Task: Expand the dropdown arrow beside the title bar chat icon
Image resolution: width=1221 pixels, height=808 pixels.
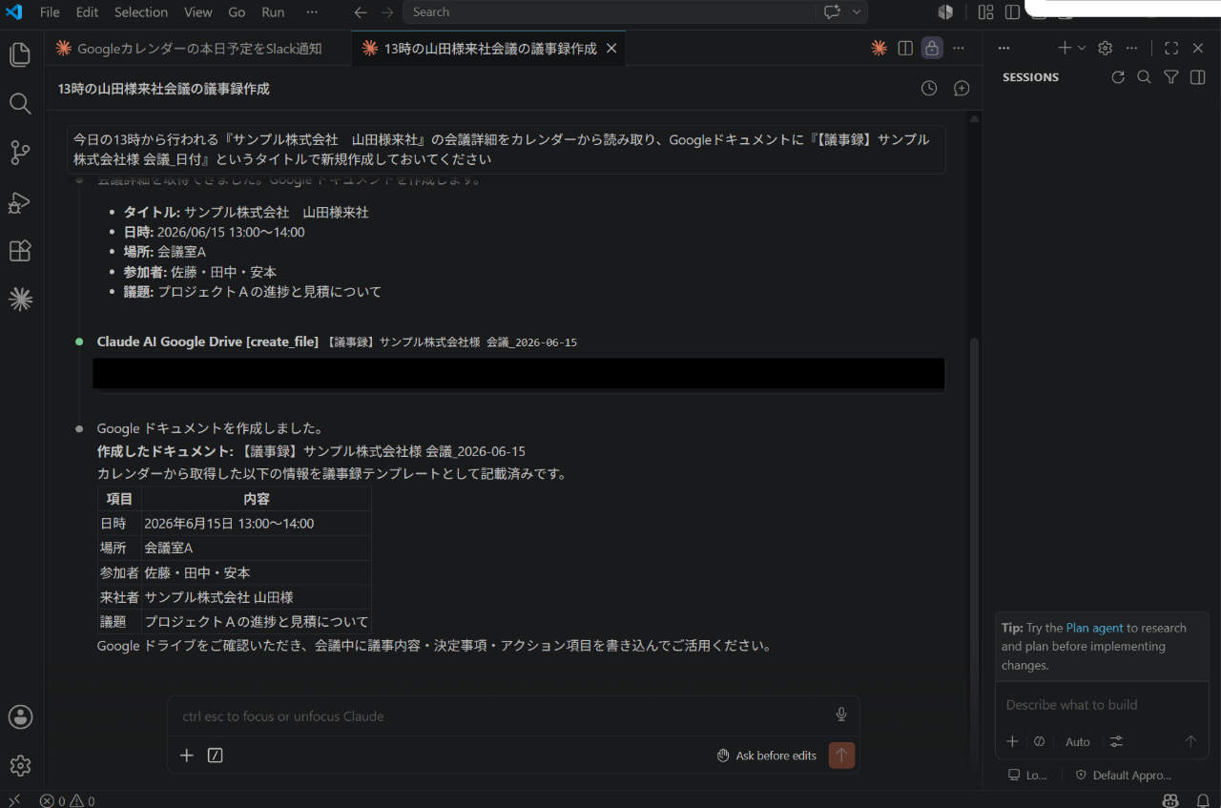Action: pyautogui.click(x=856, y=12)
